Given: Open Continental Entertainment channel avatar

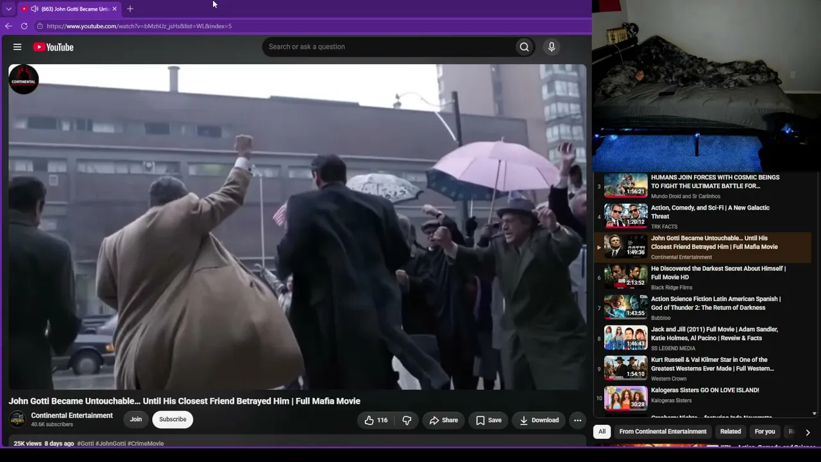Looking at the screenshot, I should coord(17,420).
